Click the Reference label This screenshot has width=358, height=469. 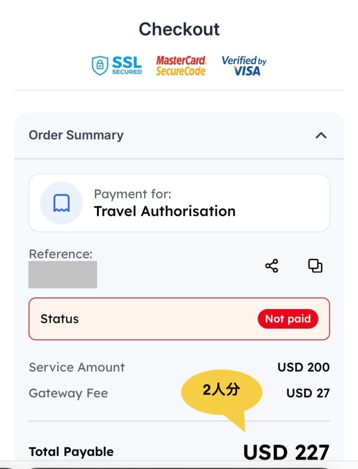click(x=61, y=254)
